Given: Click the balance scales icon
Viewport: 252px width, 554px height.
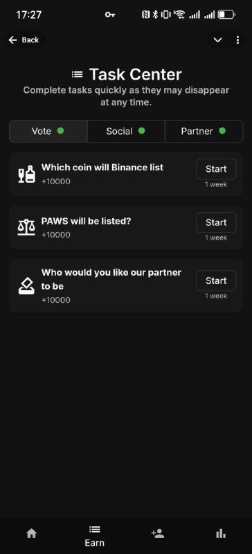Looking at the screenshot, I should click(x=26, y=227).
